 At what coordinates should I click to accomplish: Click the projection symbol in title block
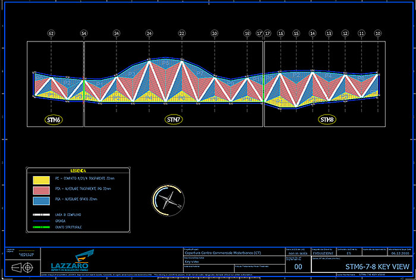(x=20, y=266)
